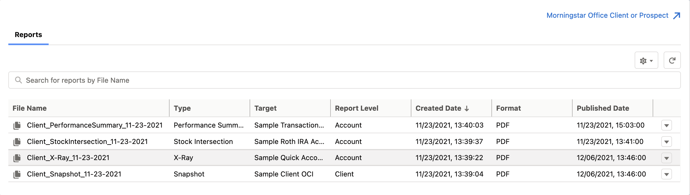Image resolution: width=690 pixels, height=195 pixels.
Task: Open row actions for Performance Summary report
Action: tap(666, 125)
